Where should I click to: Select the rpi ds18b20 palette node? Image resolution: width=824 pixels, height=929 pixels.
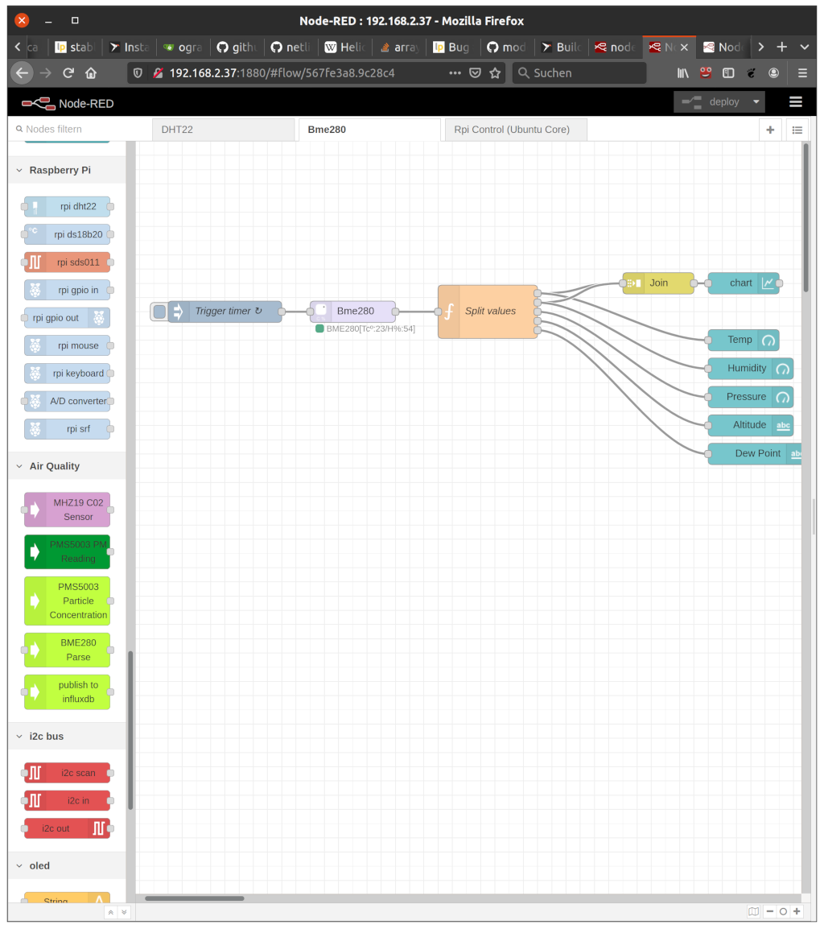click(x=67, y=234)
